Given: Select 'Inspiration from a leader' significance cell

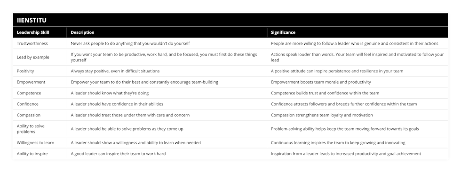Looking at the screenshot, I should pyautogui.click(x=358, y=154).
